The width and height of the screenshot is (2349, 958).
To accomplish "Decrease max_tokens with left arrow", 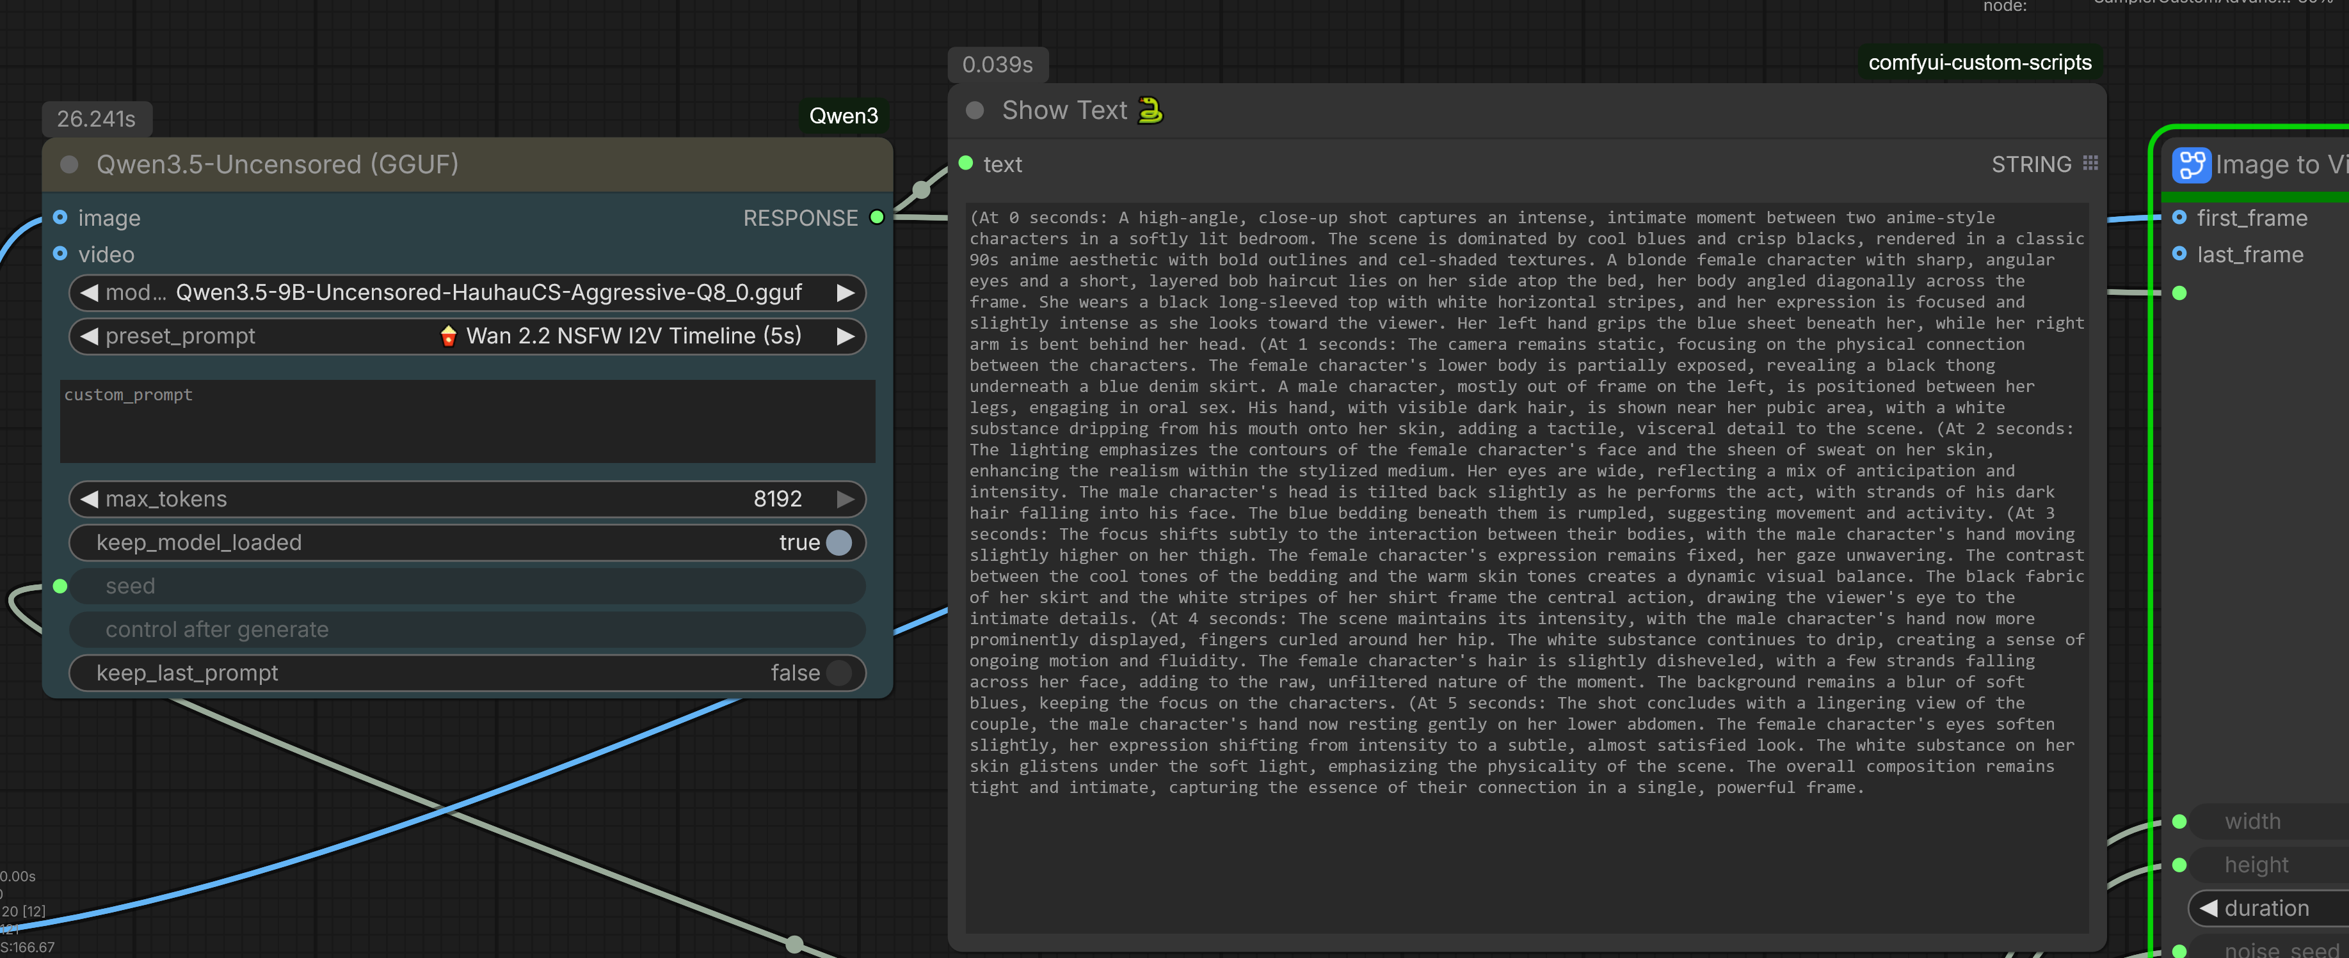I will coord(88,499).
